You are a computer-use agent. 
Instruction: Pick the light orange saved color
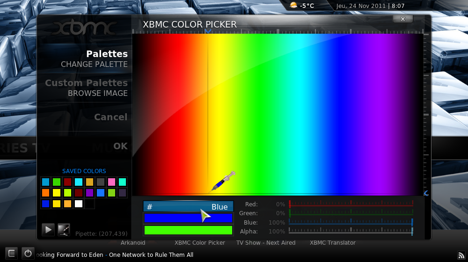pos(67,204)
